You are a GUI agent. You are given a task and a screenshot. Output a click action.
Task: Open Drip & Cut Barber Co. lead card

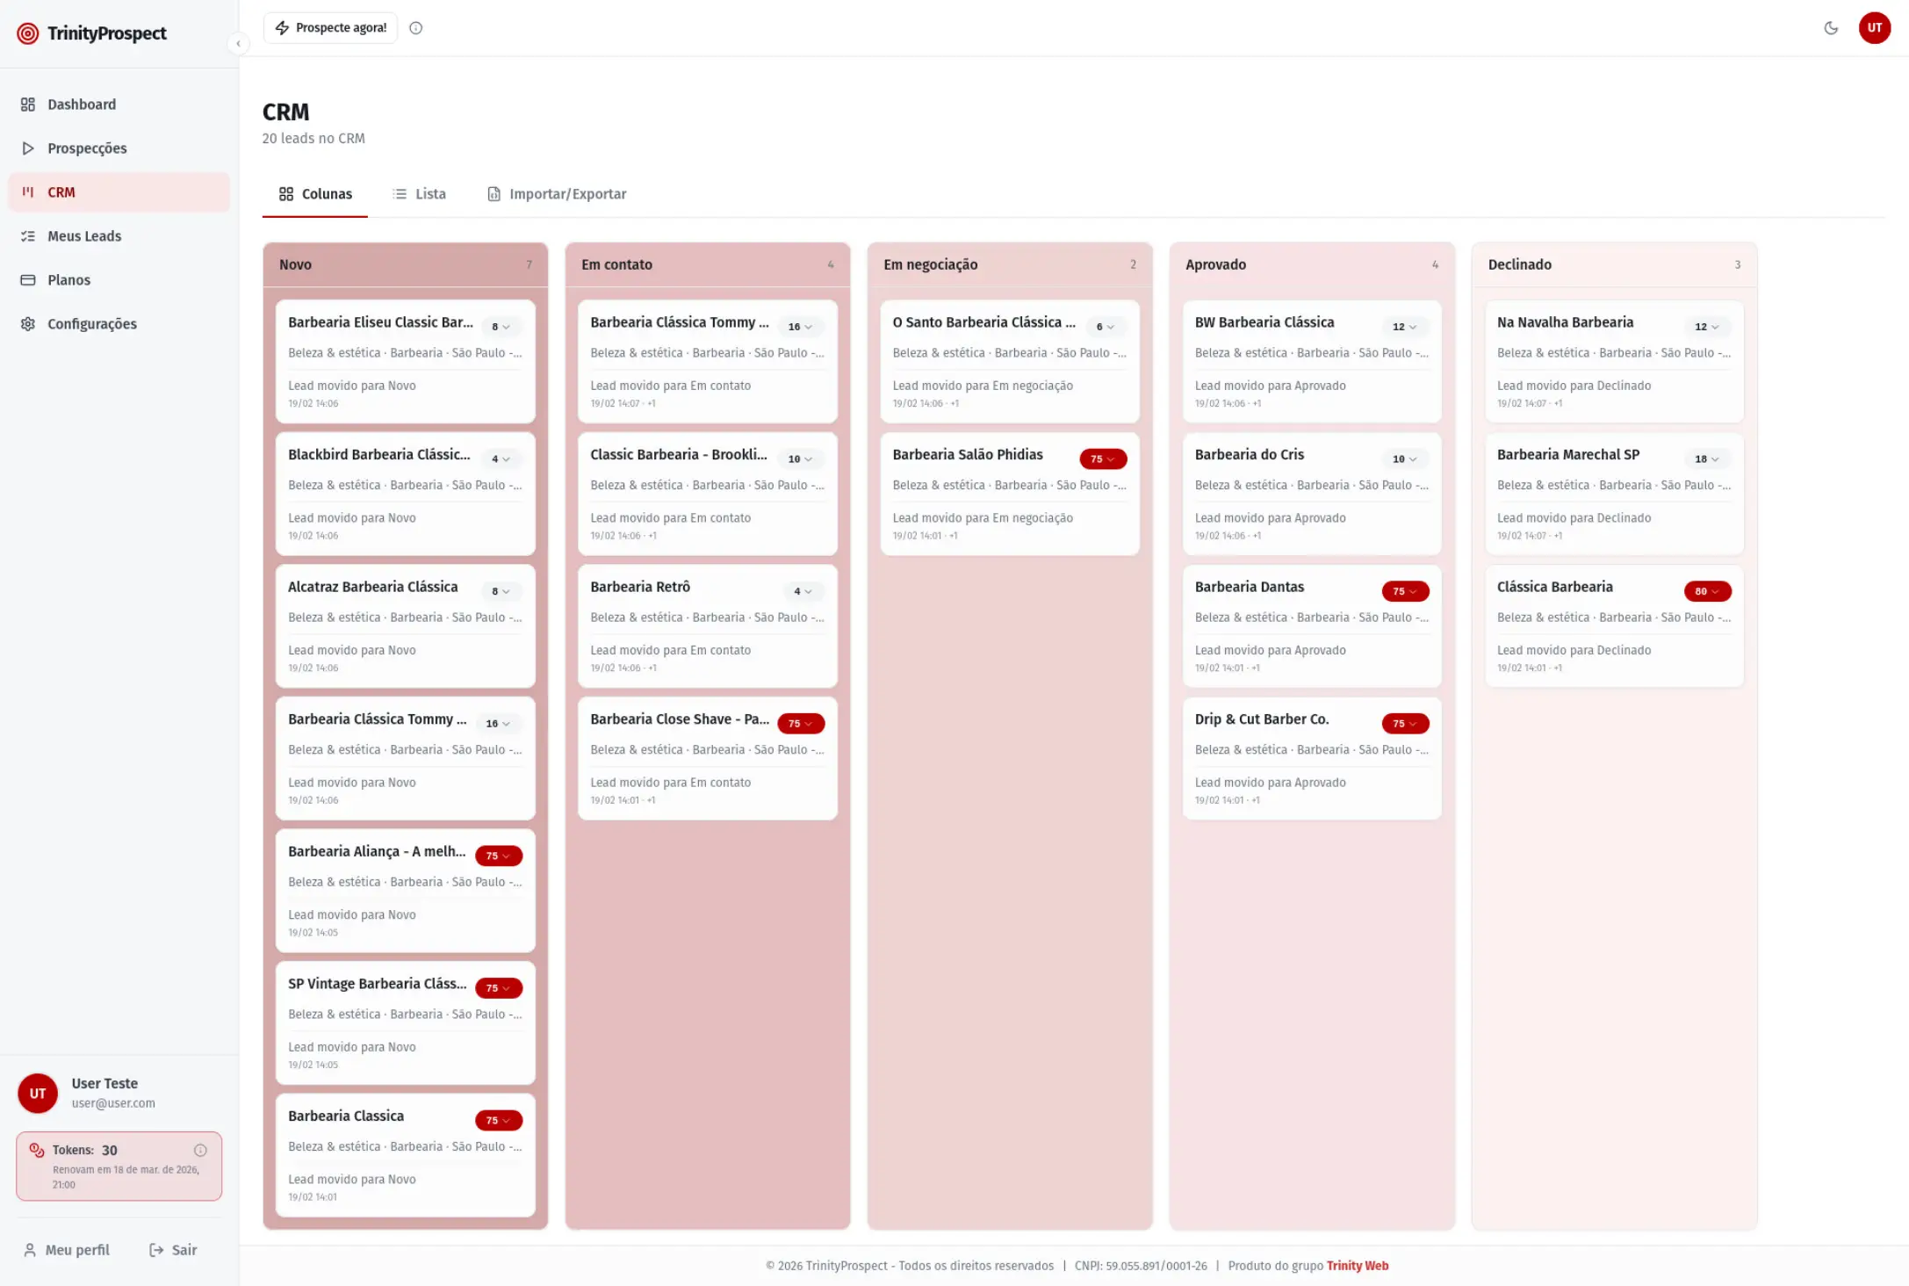[x=1261, y=719]
